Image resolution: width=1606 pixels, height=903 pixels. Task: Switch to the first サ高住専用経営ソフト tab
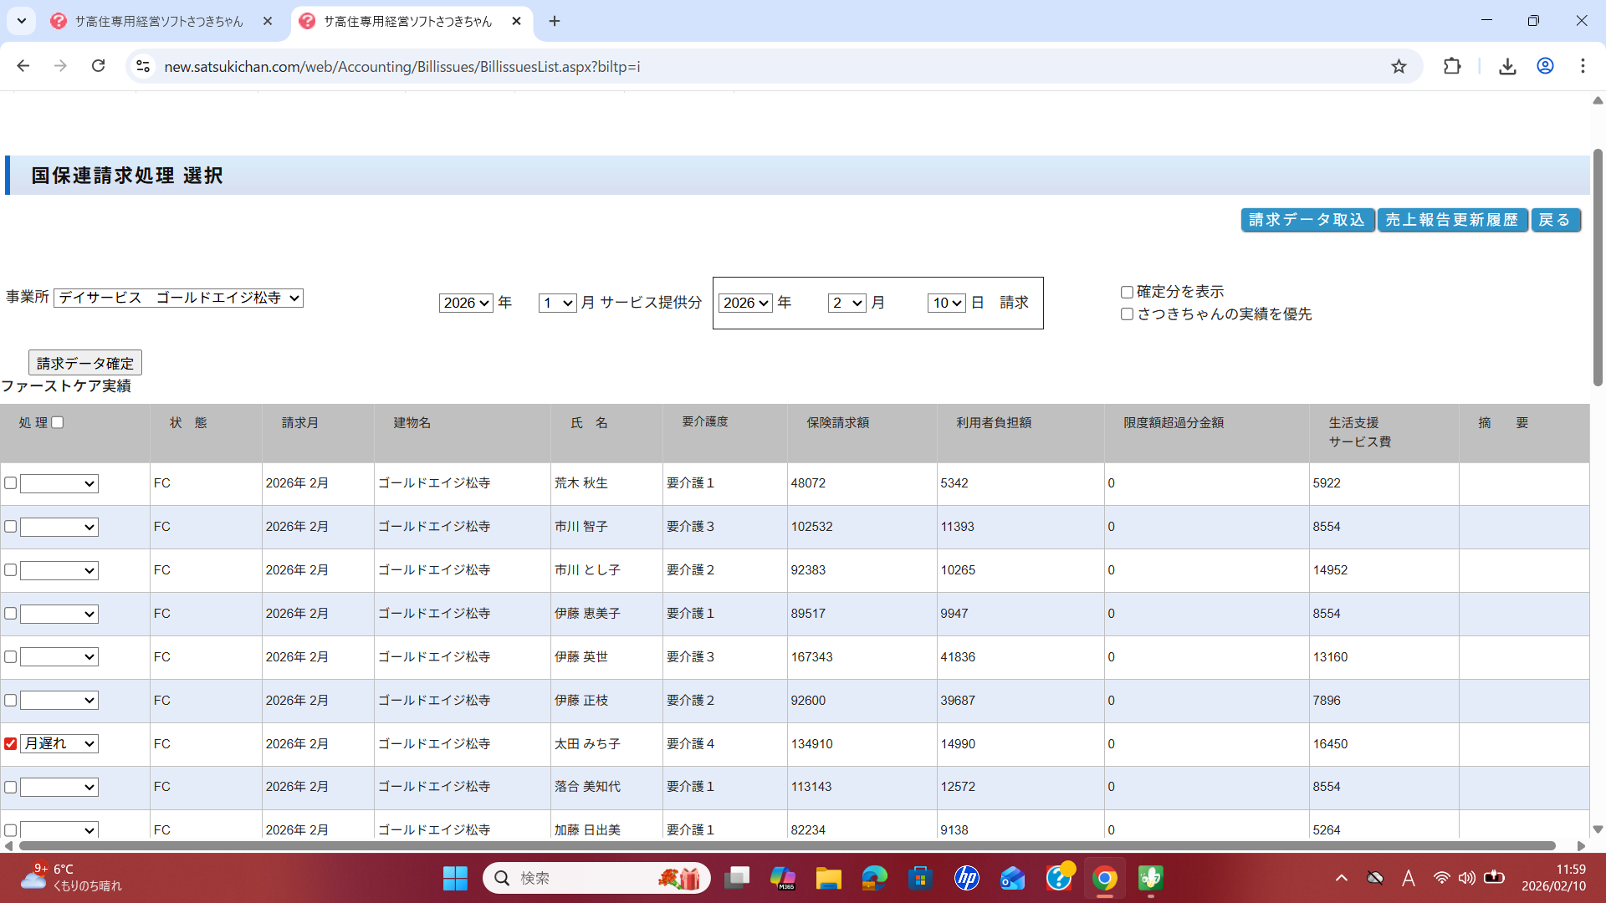tap(159, 21)
